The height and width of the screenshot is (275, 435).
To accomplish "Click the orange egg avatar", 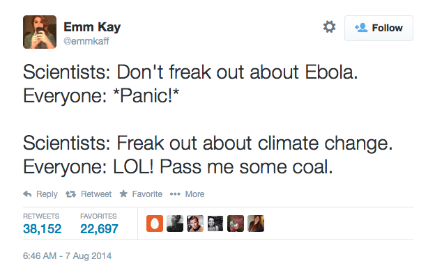I will click(x=155, y=223).
